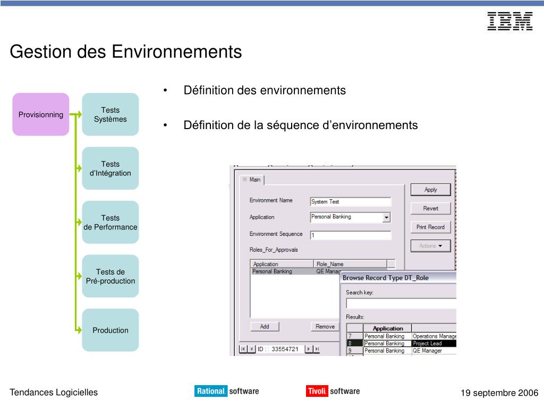Click the Tests Systèmes box
Screen dimensions: 544x408
[110, 115]
